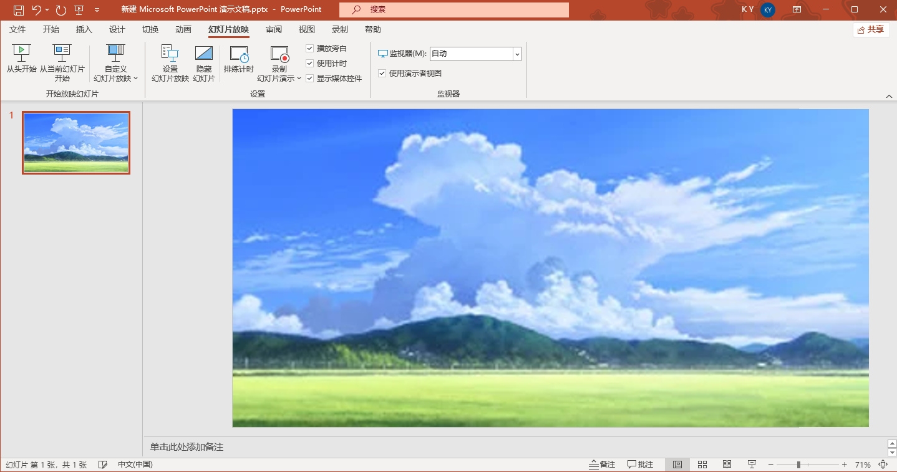Open the 帮助 tab
Image resolution: width=897 pixels, height=472 pixels.
(373, 29)
